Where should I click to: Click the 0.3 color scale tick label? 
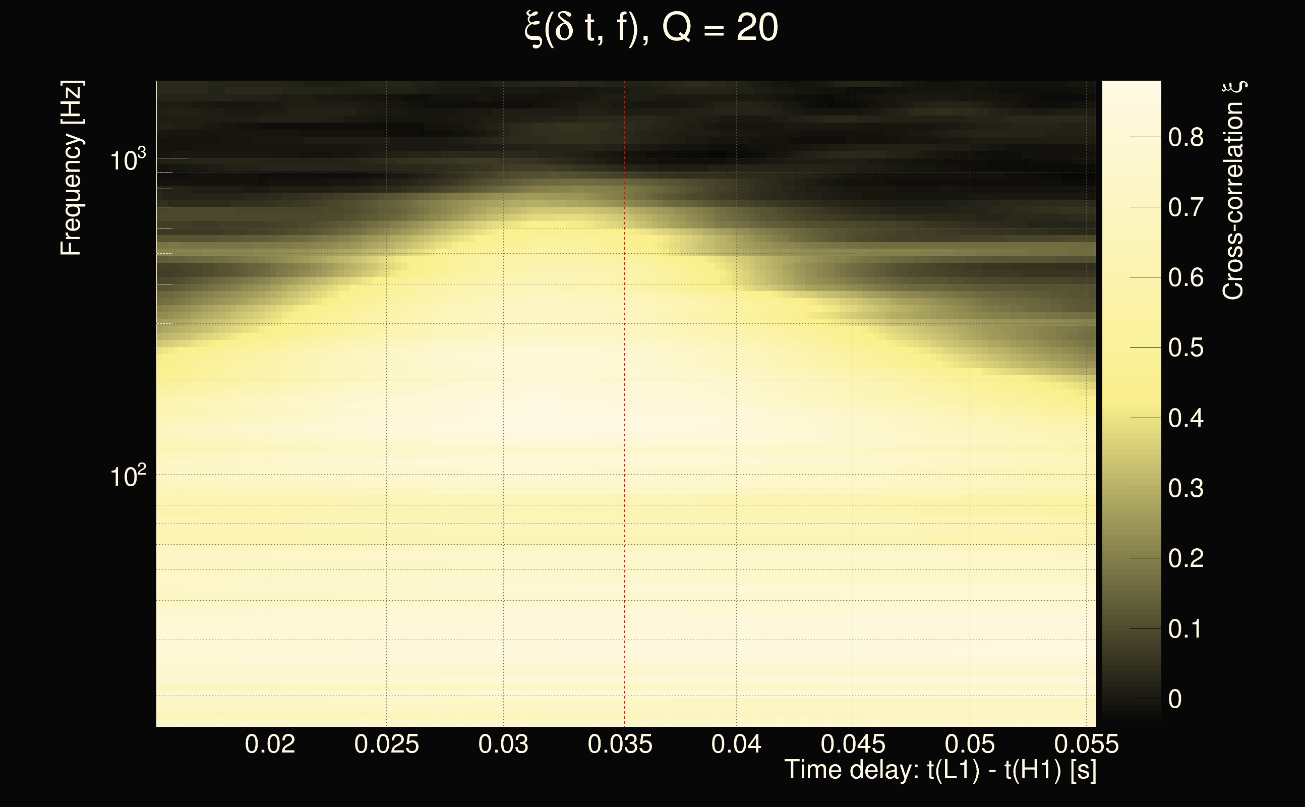[x=1185, y=488]
